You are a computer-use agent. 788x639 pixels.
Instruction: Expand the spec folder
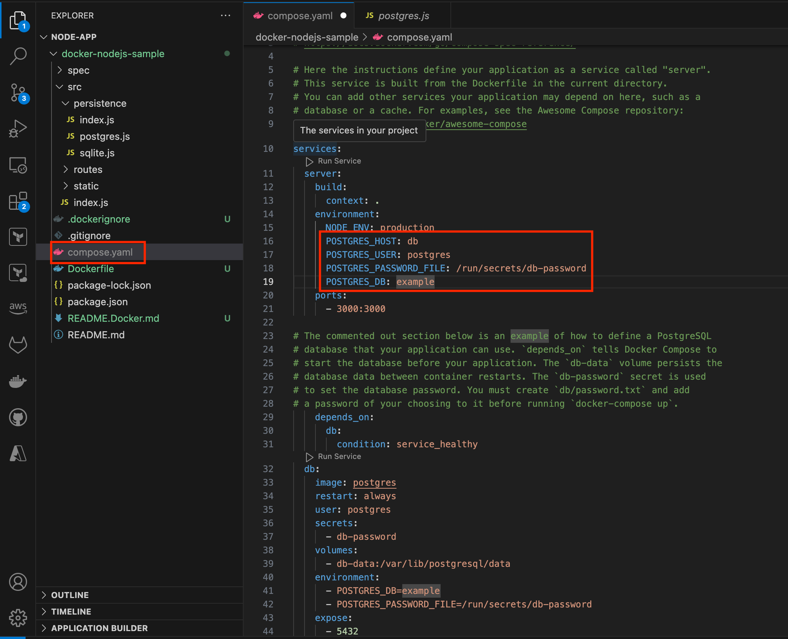(59, 70)
